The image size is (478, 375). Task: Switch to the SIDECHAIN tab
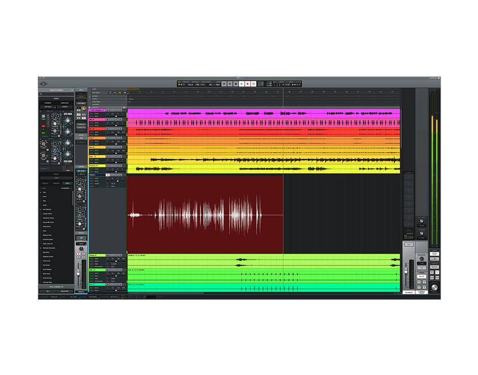click(x=63, y=102)
